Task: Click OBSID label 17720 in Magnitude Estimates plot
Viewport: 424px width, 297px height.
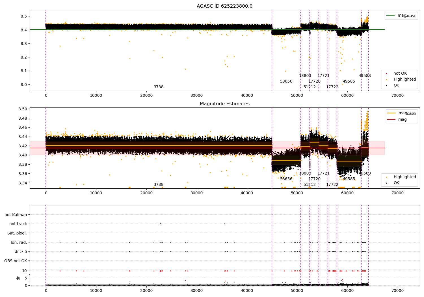Action: (314, 179)
